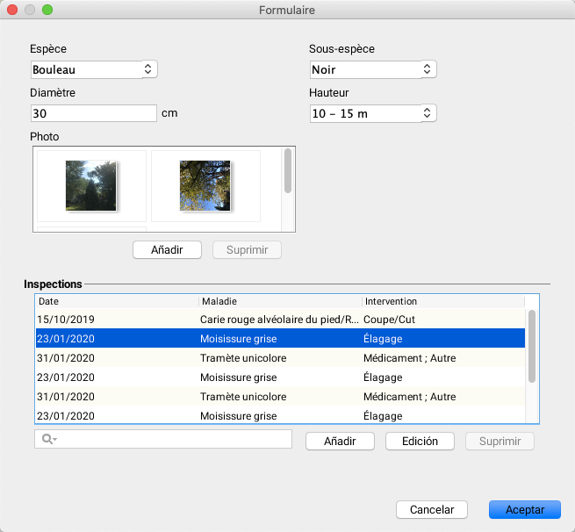Click Añadir button below the photos
This screenshot has height=532, width=575.
tap(167, 250)
